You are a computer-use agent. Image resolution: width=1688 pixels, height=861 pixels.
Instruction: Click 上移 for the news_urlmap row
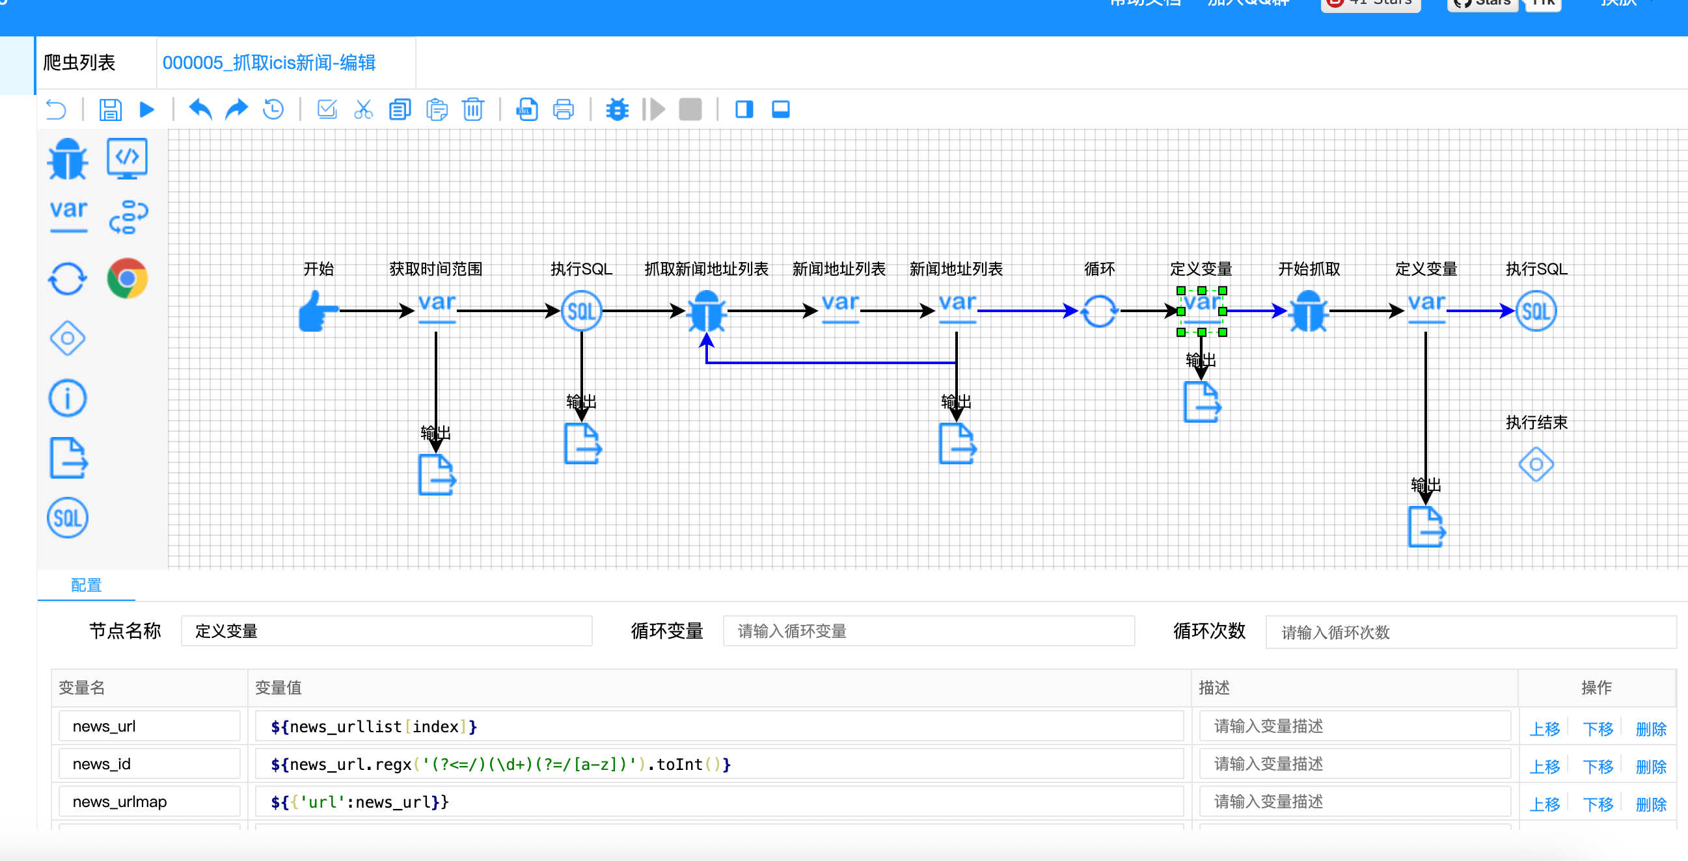point(1544,804)
